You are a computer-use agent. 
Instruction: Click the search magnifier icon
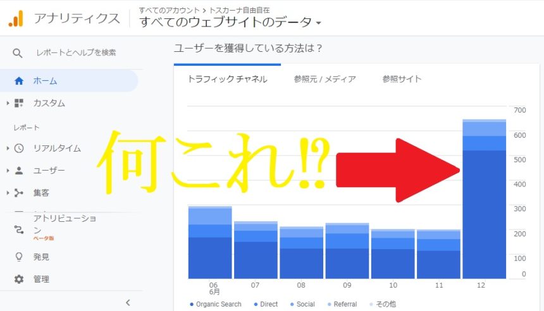click(x=18, y=52)
